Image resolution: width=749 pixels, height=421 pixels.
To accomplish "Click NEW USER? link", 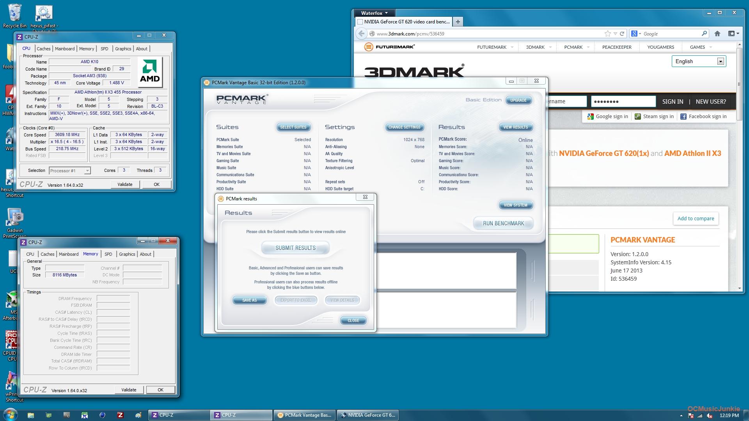I will [x=711, y=101].
